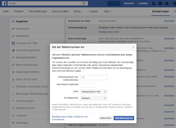176x128 pixels.
Task: Open the Postfach tab
Action: [x=19, y=12]
